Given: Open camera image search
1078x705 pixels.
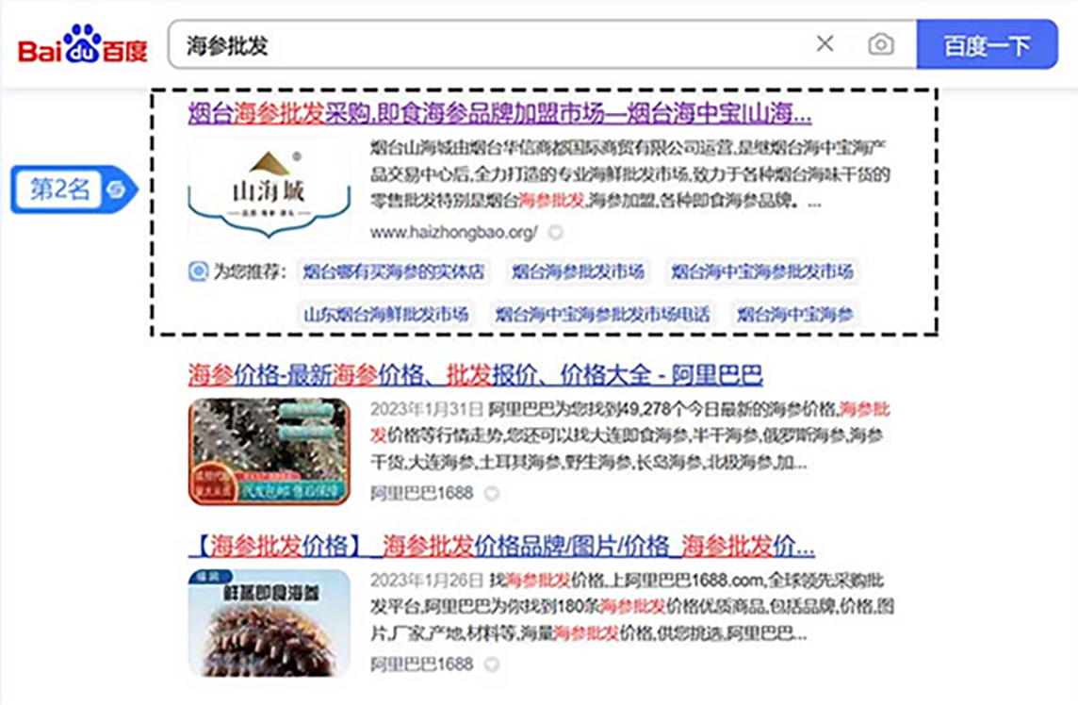Looking at the screenshot, I should tap(880, 44).
